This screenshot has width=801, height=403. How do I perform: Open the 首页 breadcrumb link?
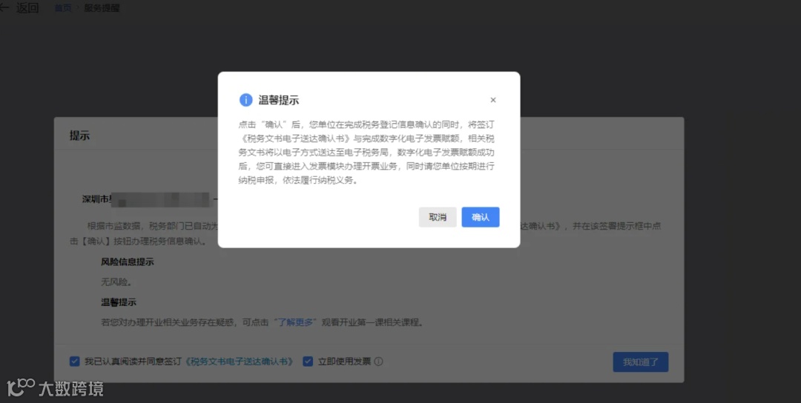coord(63,8)
